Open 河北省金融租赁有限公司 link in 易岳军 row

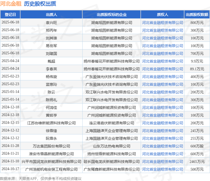tap(162, 46)
